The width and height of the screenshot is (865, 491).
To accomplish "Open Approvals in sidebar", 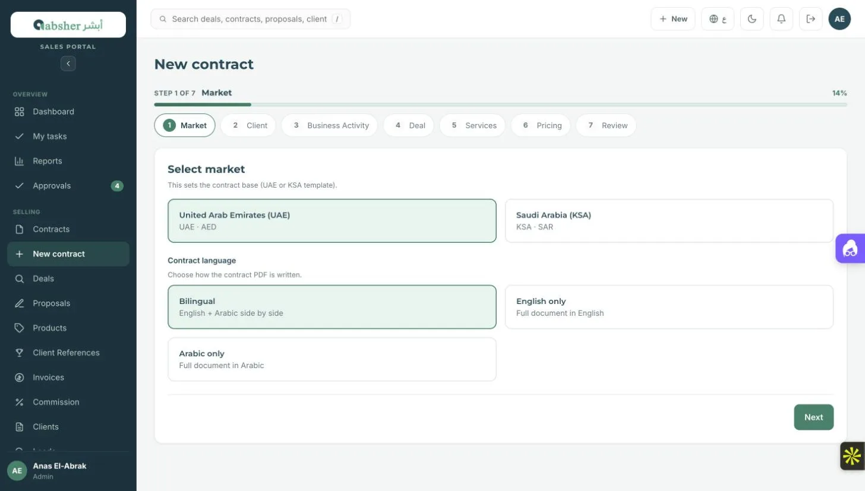I will (x=68, y=186).
